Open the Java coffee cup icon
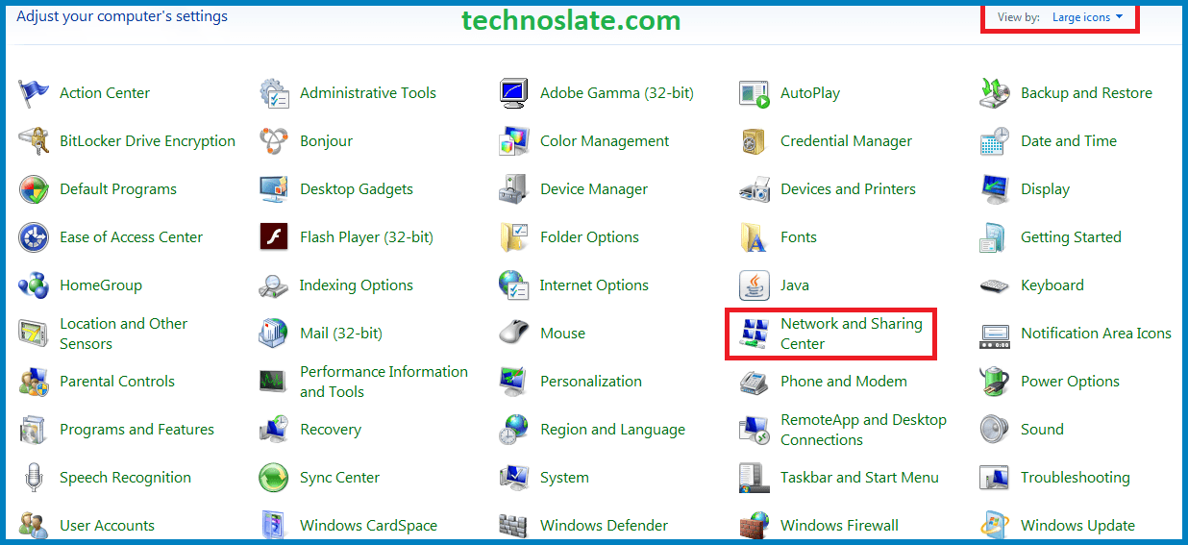 (x=755, y=285)
